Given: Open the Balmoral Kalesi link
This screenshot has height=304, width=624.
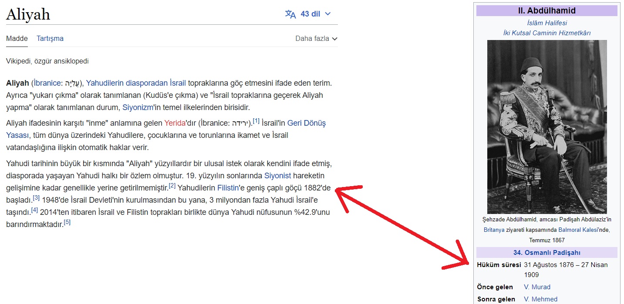Looking at the screenshot, I should click(578, 230).
